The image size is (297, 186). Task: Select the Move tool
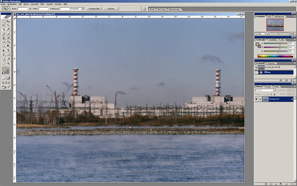pyautogui.click(x=8, y=21)
